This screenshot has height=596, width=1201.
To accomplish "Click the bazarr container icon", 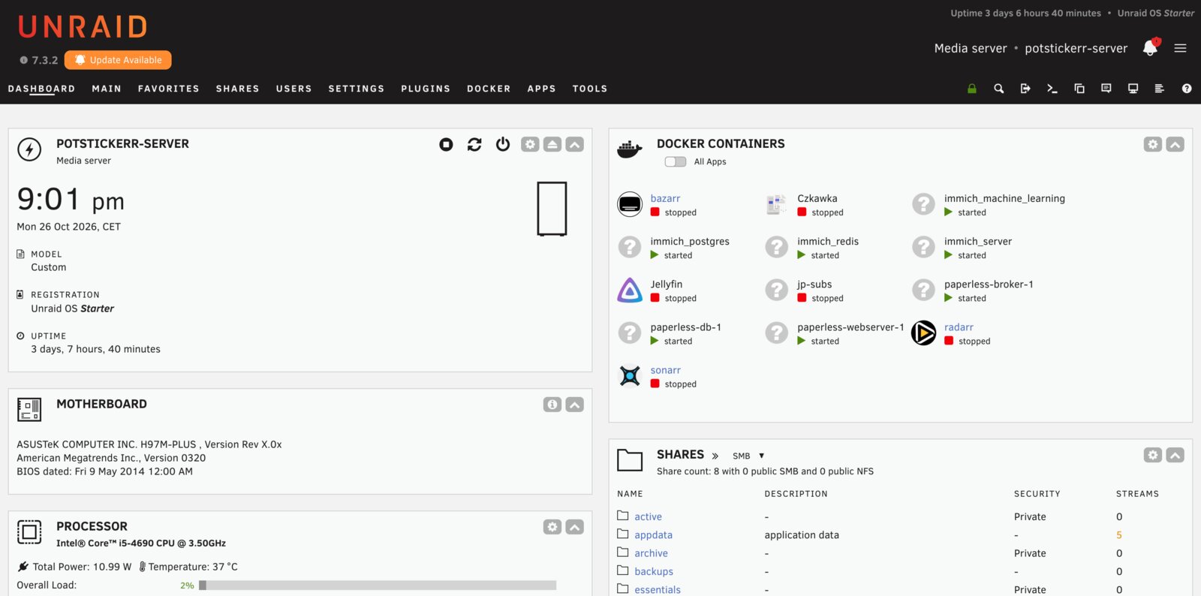I will tap(630, 204).
